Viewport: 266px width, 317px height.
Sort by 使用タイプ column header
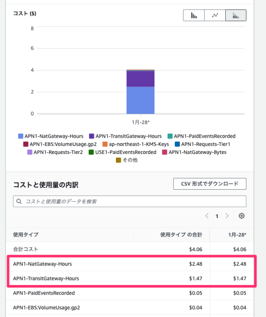tap(26, 235)
